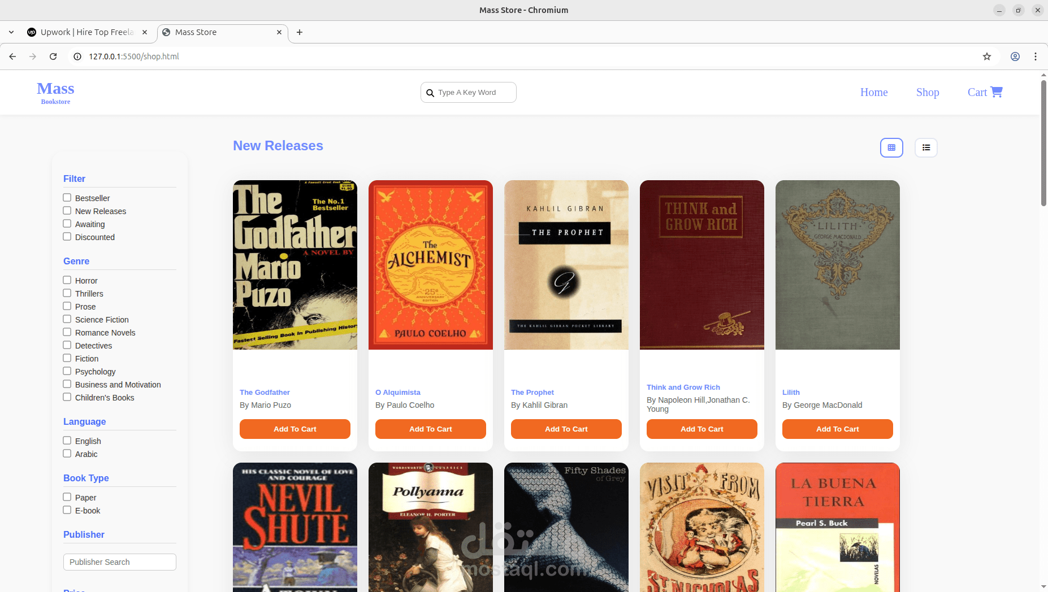This screenshot has height=592, width=1048.
Task: Toggle the Fiction genre checkbox
Action: 67,358
